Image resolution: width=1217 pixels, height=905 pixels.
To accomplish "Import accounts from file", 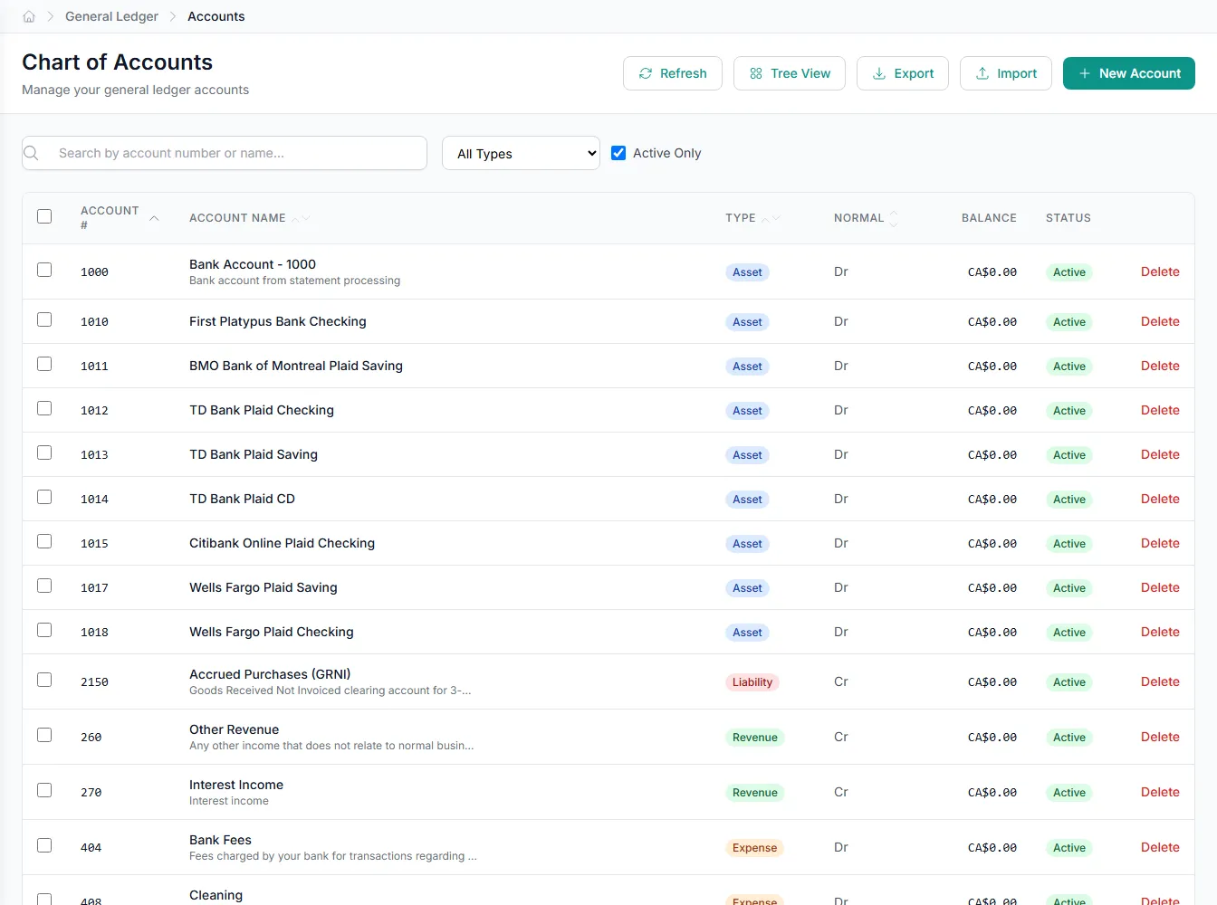I will tap(1006, 73).
